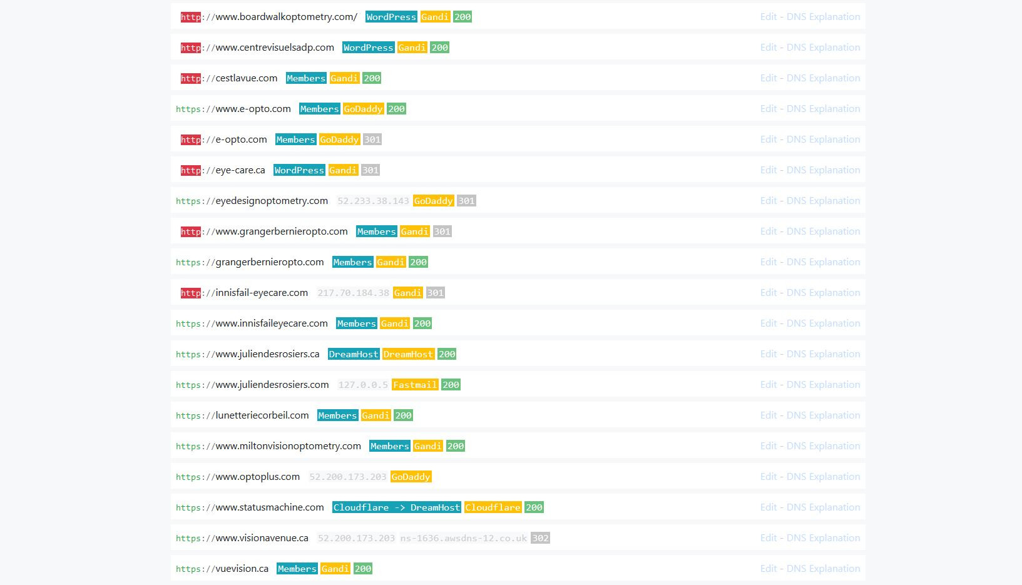Click the 302 status badge for www.visionavenue.ca
This screenshot has width=1022, height=585.
539,538
